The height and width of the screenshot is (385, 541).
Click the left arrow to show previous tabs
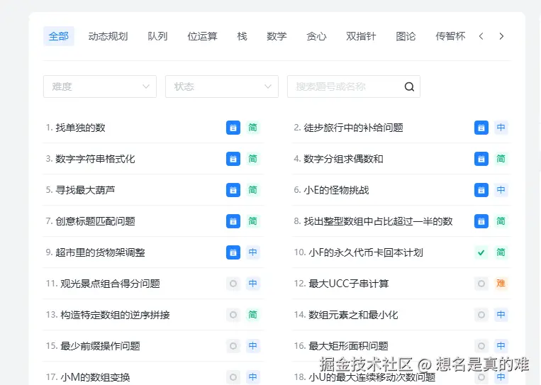(481, 36)
